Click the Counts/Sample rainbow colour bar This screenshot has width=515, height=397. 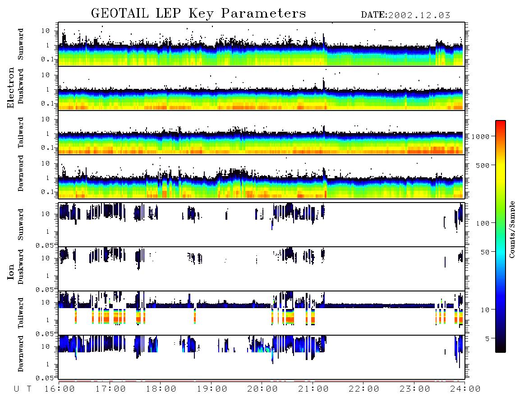click(500, 236)
